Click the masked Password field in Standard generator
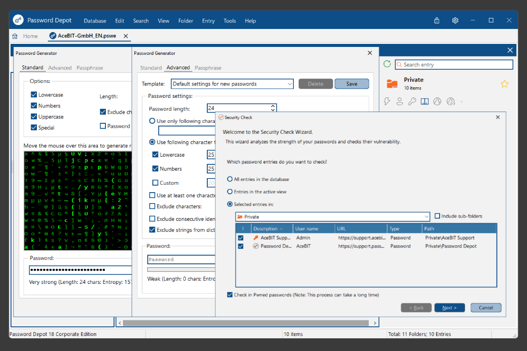The height and width of the screenshot is (351, 527). tap(80, 270)
